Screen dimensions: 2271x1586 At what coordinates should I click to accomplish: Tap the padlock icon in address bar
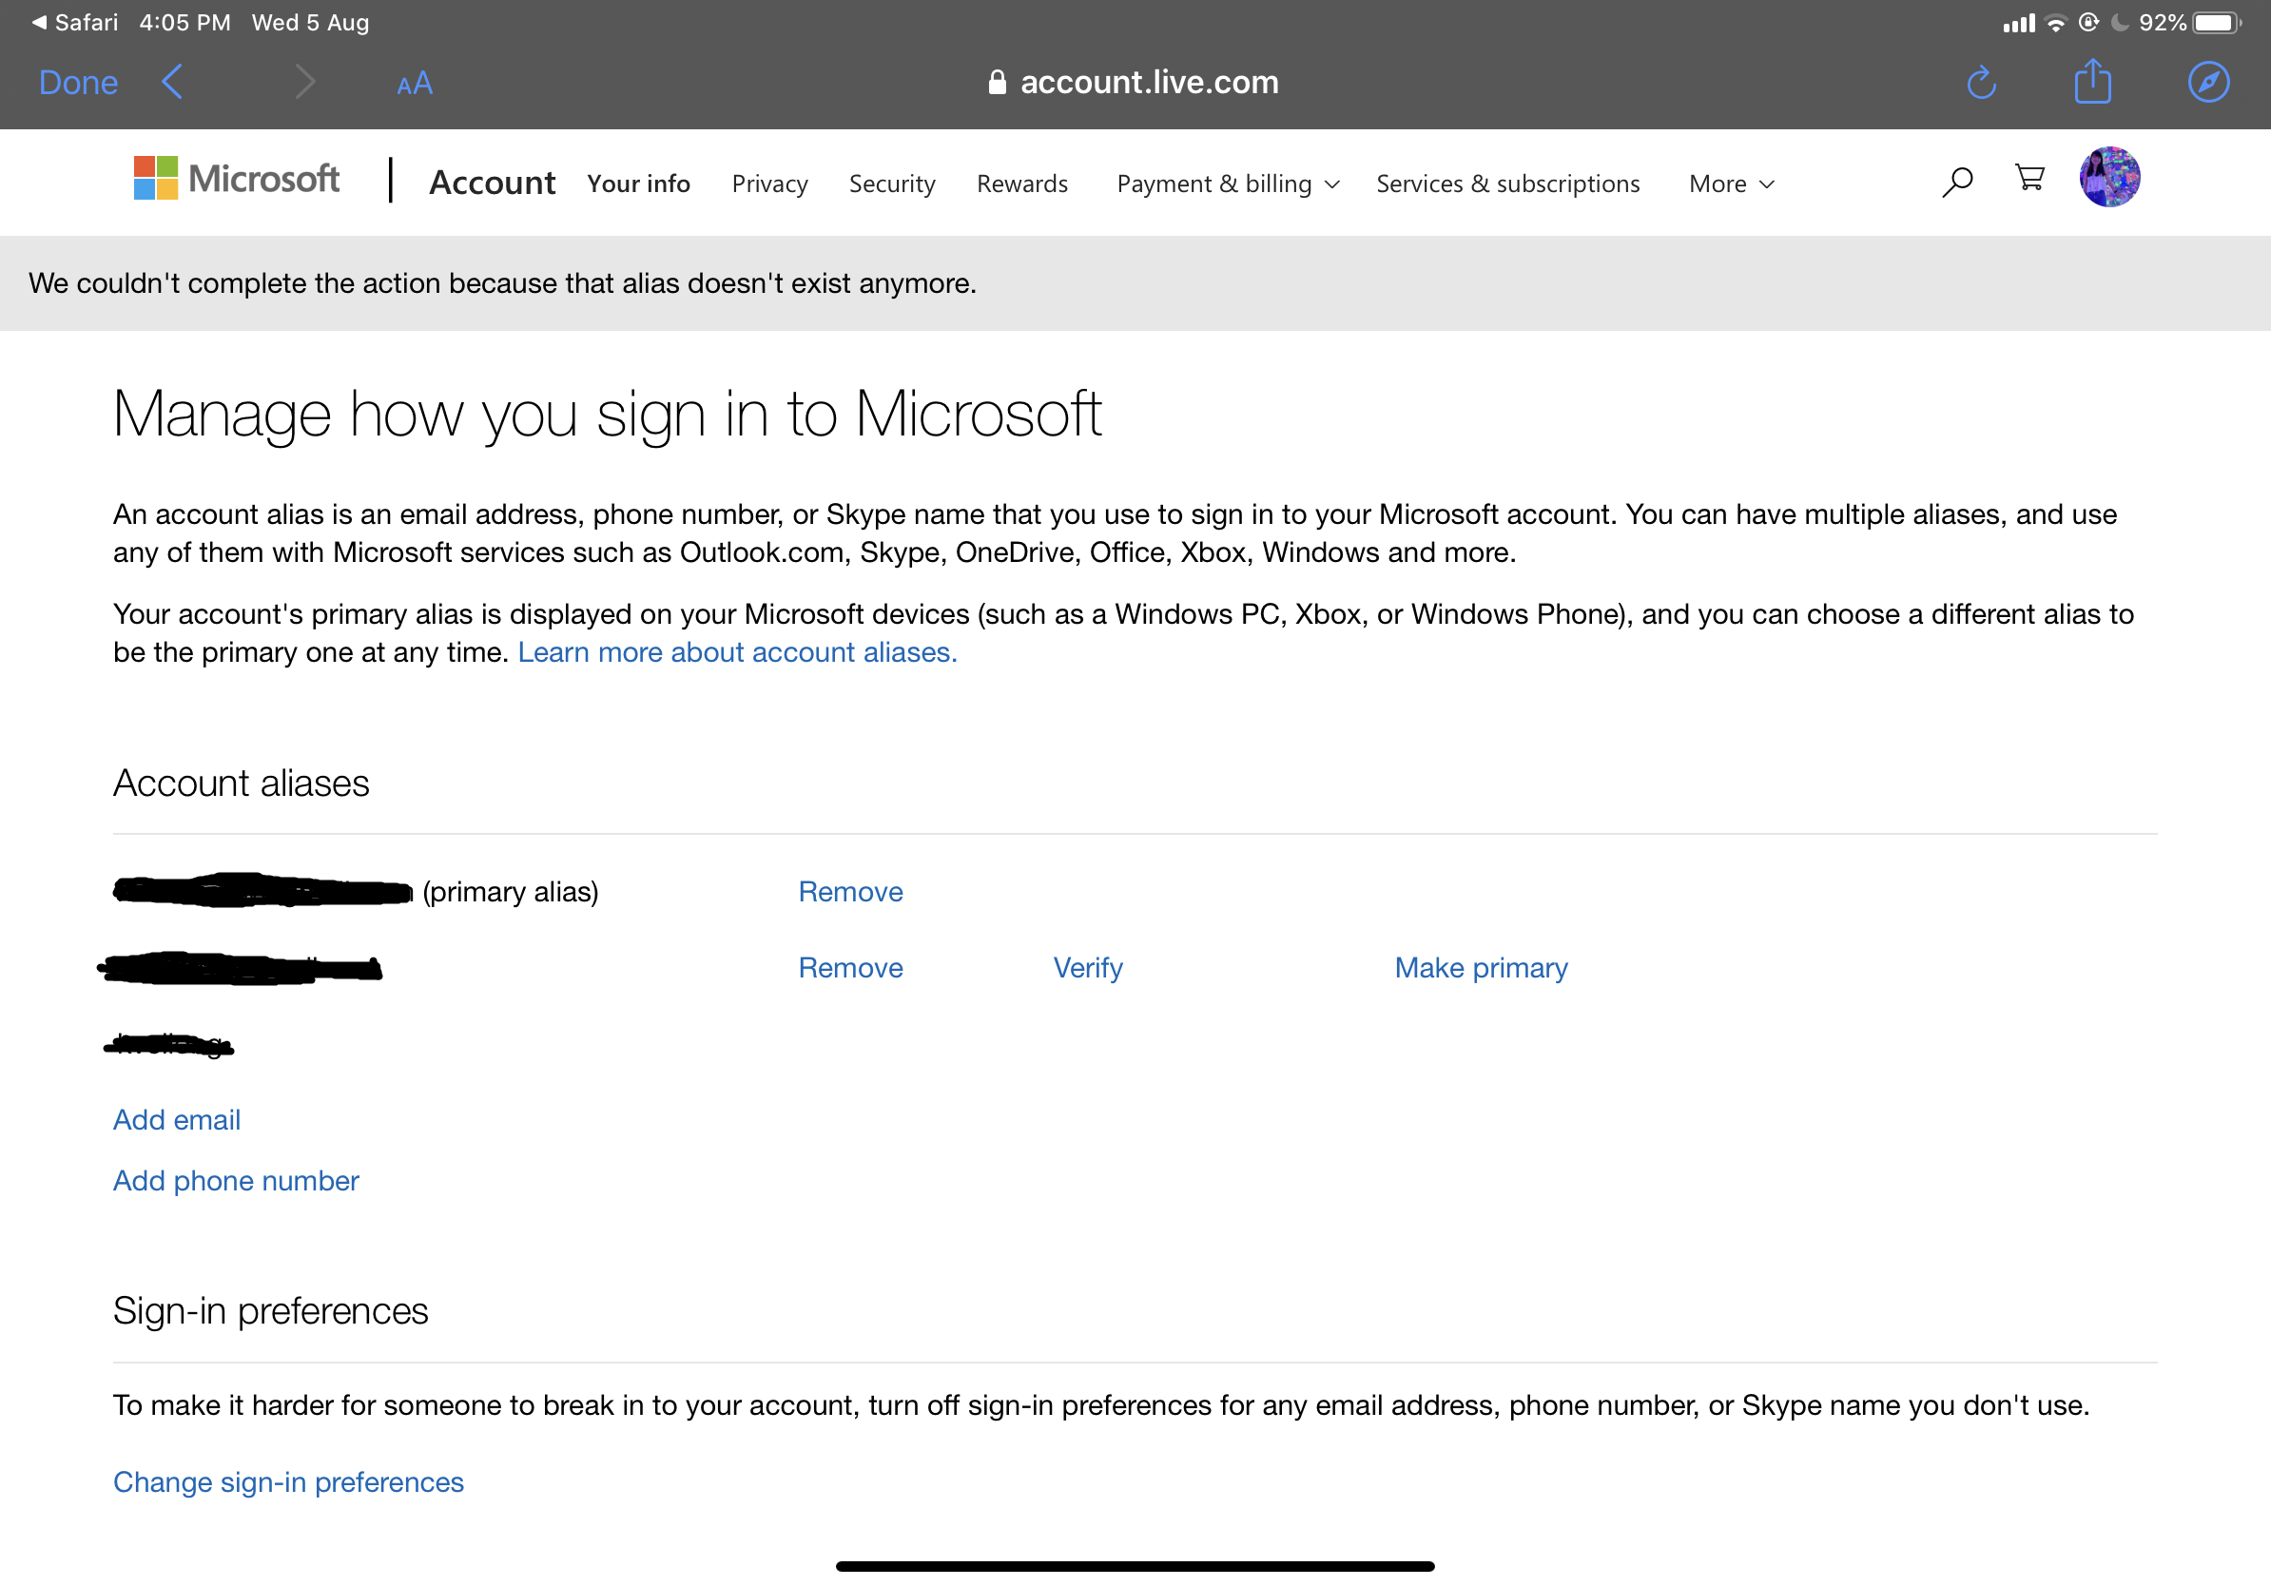997,82
